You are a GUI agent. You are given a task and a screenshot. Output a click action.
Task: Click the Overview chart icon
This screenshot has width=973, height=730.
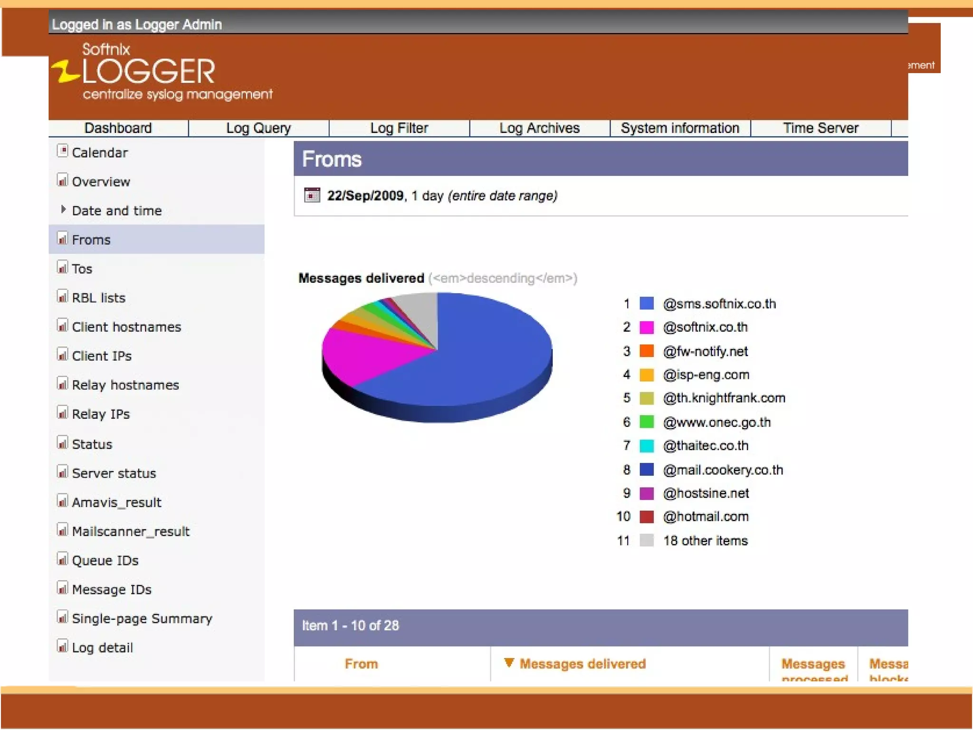click(62, 180)
